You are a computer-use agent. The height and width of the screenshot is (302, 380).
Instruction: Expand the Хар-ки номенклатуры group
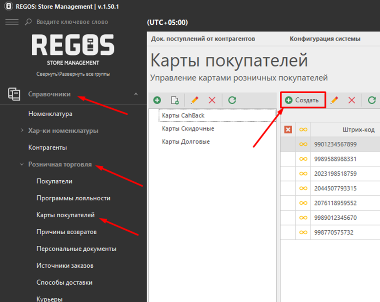(x=22, y=130)
